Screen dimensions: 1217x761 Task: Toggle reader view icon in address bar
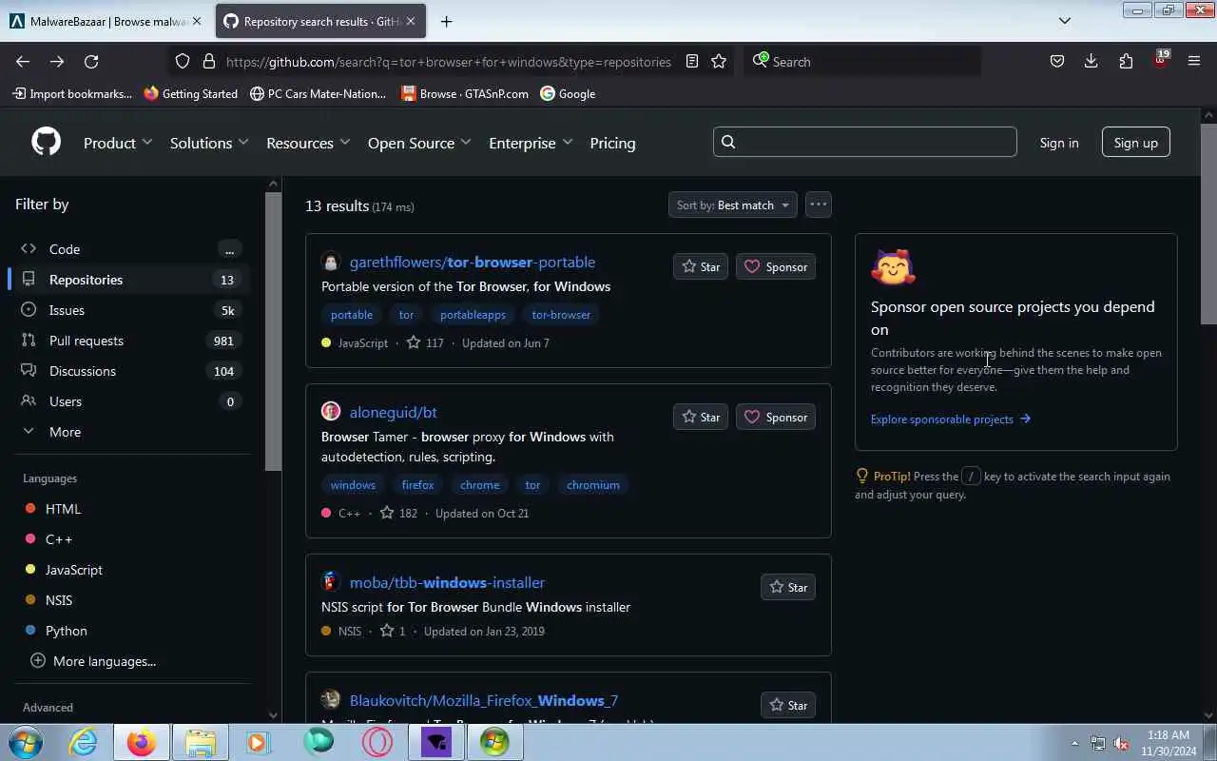coord(692,61)
